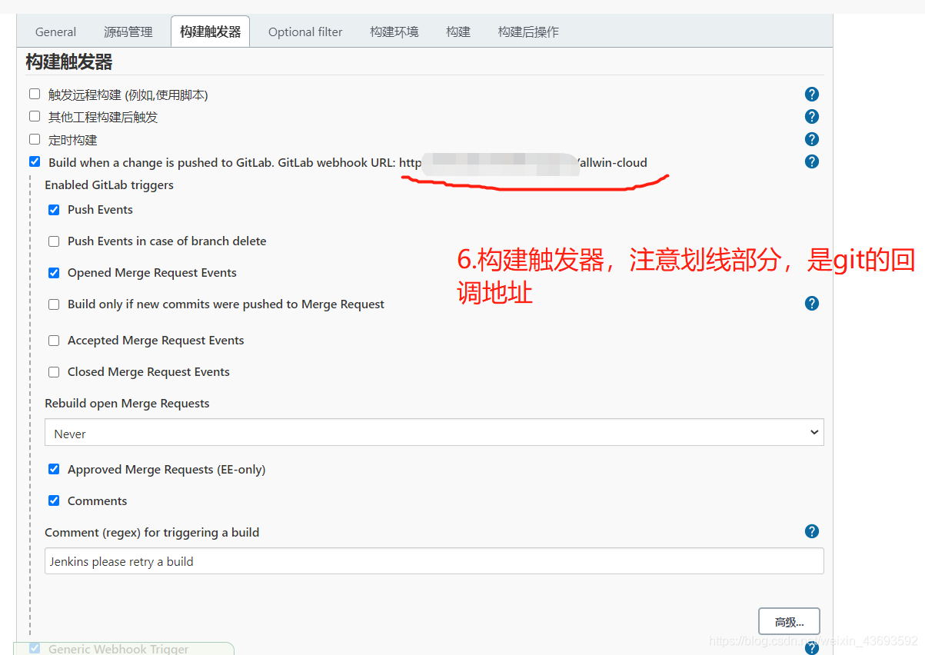Switch to the Optional filter tab

(x=305, y=32)
